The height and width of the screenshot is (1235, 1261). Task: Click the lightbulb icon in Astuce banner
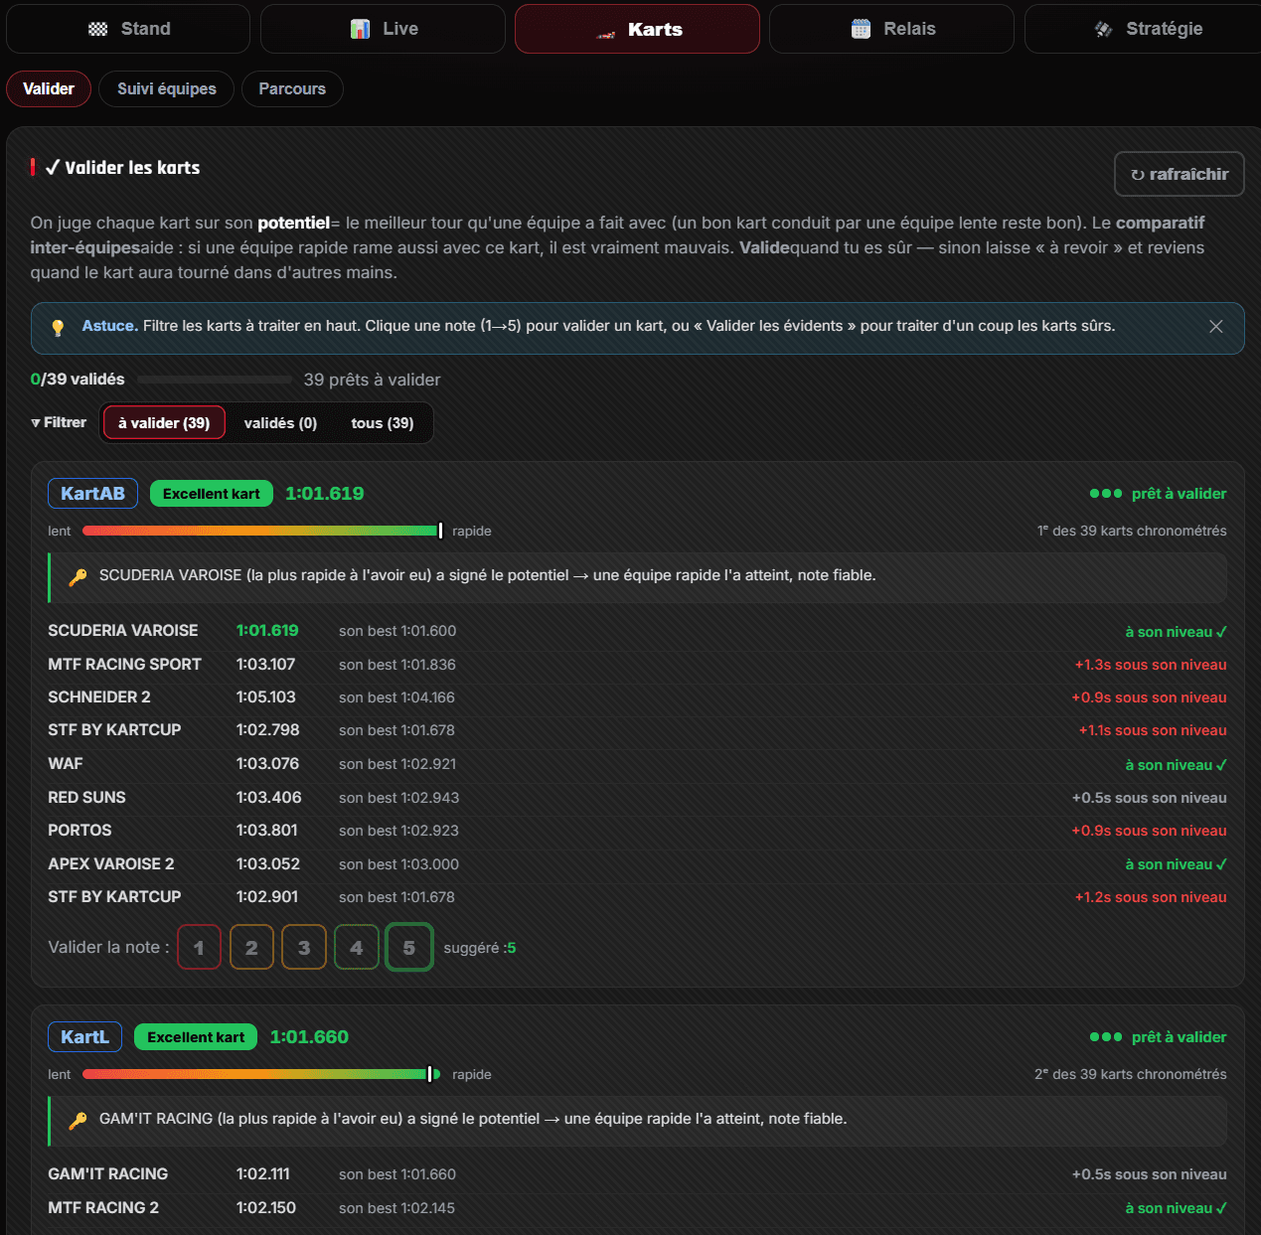(58, 327)
